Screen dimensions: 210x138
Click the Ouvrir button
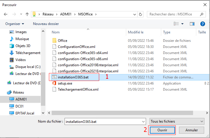point(162,130)
